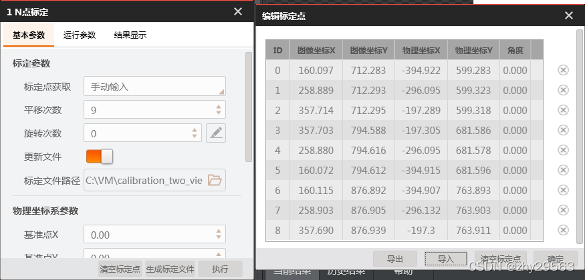585x280 pixels.
Task: Select cell 763.893 in row 6
Action: 473,191
